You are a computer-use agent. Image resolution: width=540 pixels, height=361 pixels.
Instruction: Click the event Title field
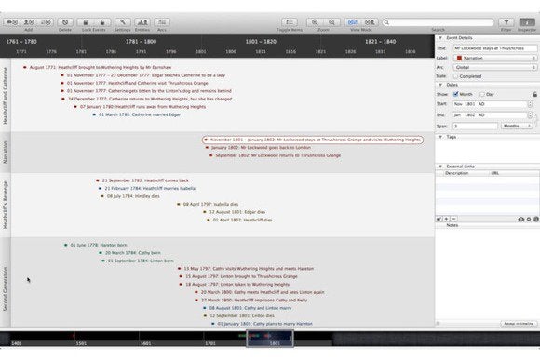(x=495, y=48)
